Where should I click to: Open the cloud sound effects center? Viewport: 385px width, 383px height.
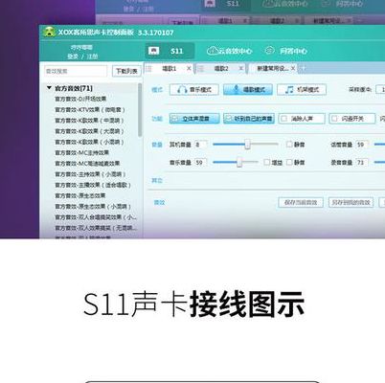(230, 51)
